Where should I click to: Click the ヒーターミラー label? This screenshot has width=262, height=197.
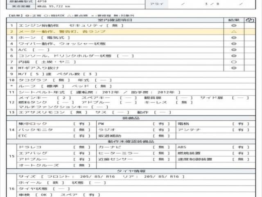118,153
